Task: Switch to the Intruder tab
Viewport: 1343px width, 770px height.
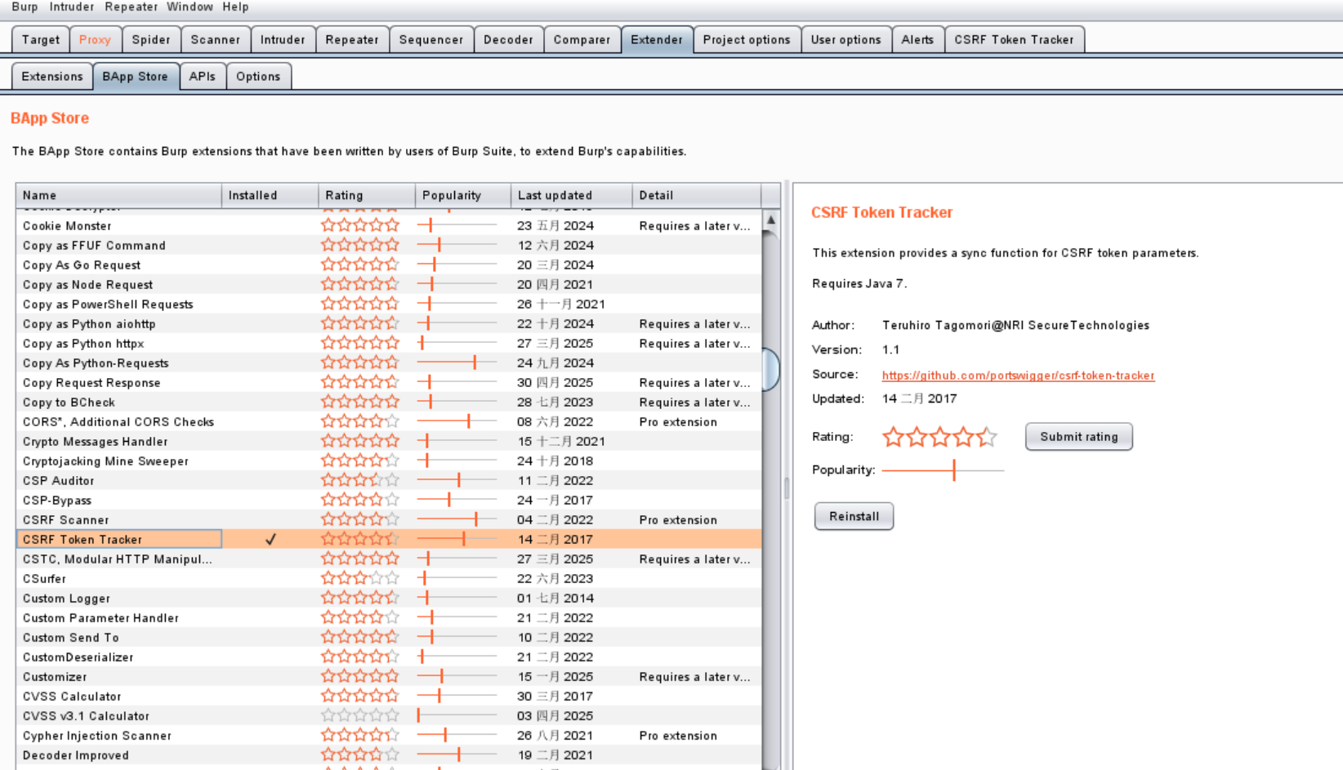Action: click(x=283, y=39)
